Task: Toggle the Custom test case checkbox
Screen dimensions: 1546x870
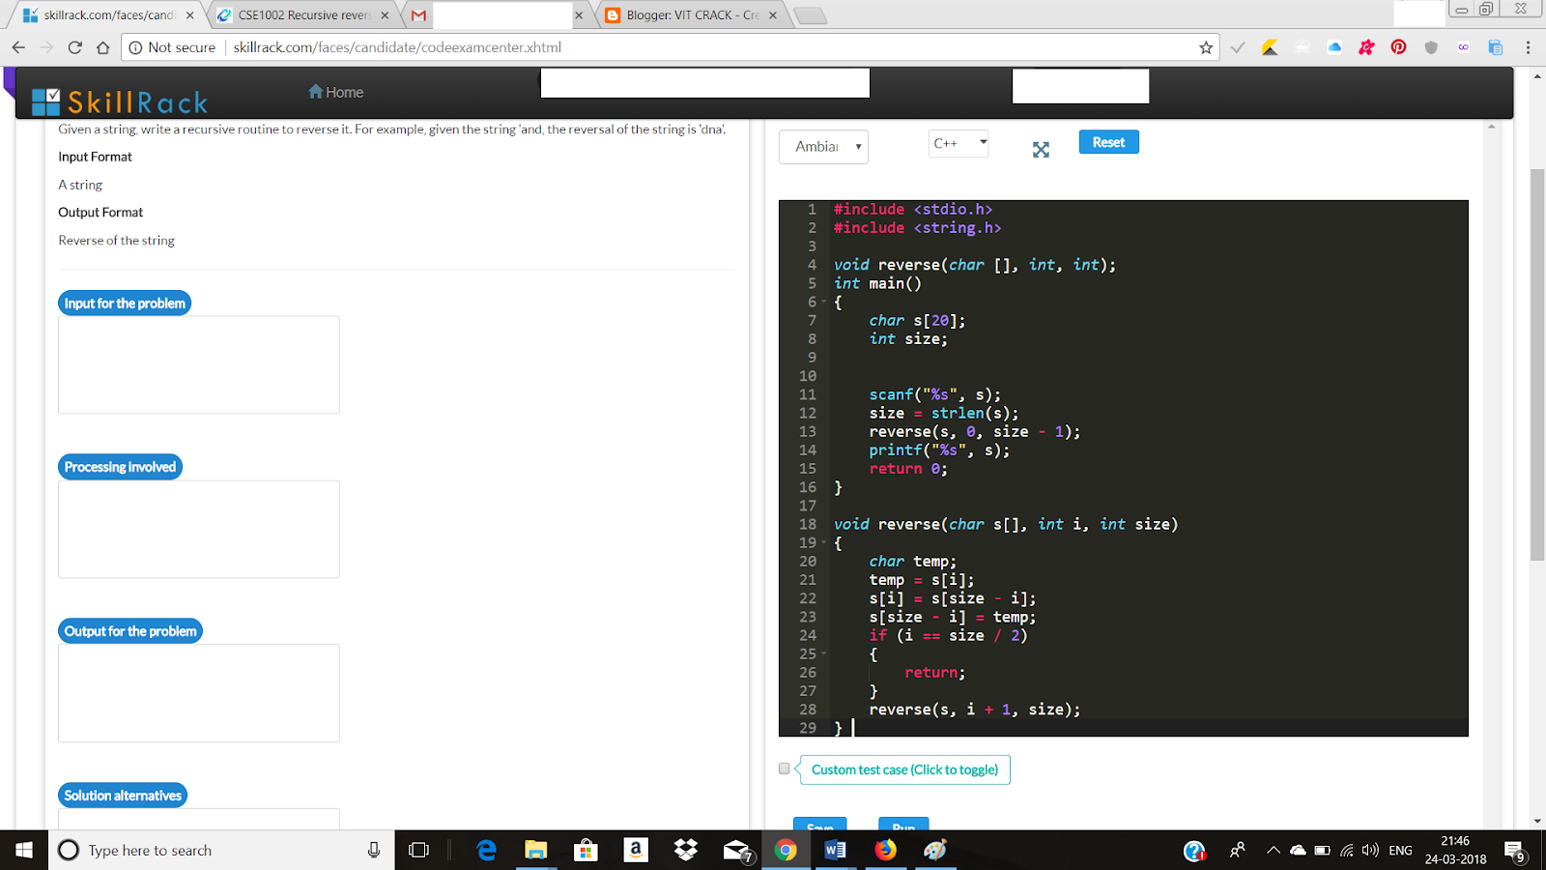Action: 784,768
